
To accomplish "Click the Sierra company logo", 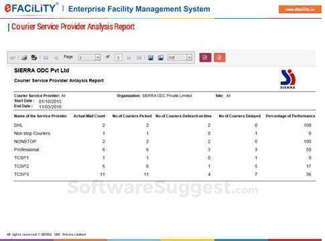I will pos(288,79).
